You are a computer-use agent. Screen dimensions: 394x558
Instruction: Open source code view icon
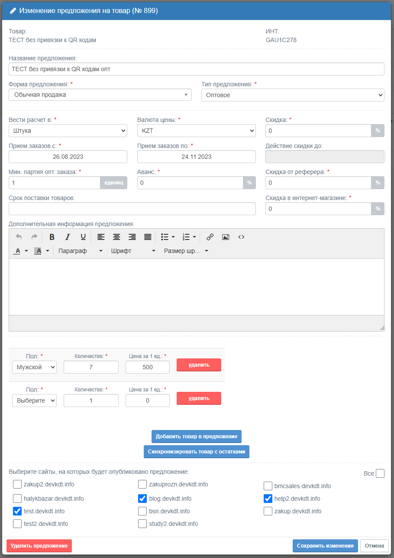click(x=241, y=237)
